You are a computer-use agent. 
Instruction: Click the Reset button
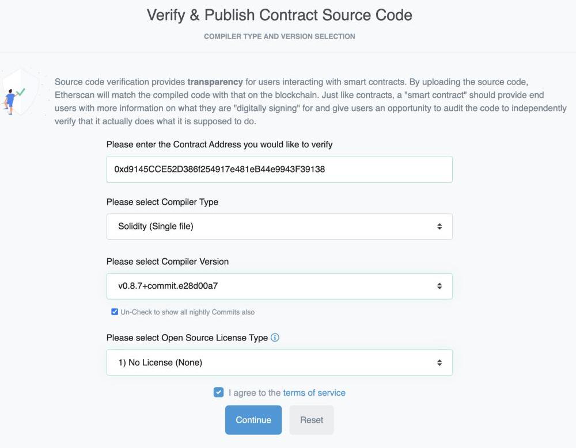(311, 420)
